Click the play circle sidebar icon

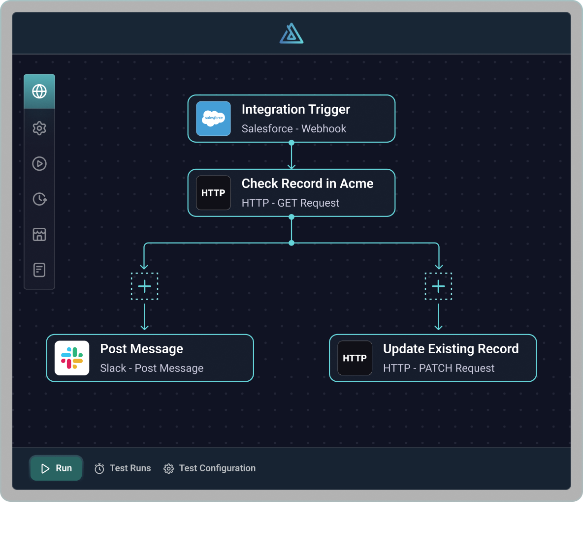(x=39, y=163)
